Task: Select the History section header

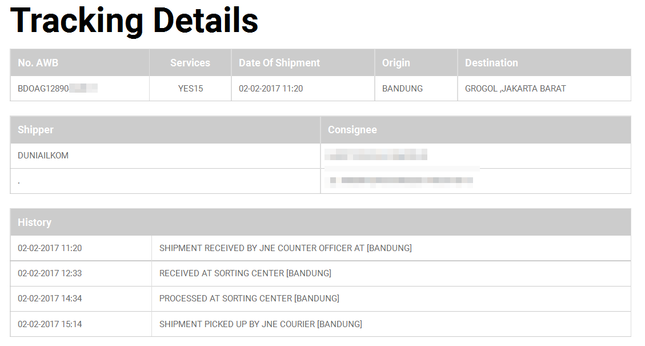Action: click(34, 222)
